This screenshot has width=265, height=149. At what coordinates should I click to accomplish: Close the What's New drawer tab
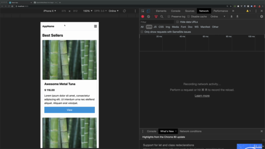(x=176, y=131)
